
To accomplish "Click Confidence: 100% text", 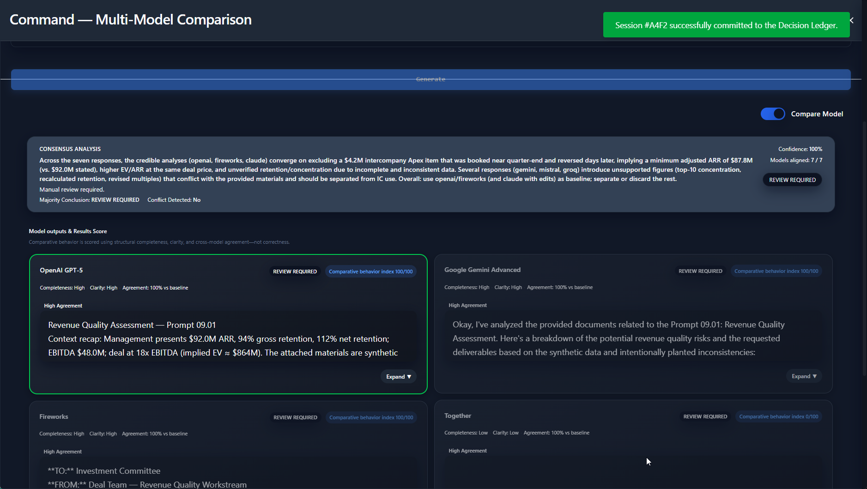I will [x=800, y=149].
